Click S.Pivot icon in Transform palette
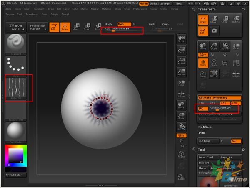 click(x=214, y=74)
